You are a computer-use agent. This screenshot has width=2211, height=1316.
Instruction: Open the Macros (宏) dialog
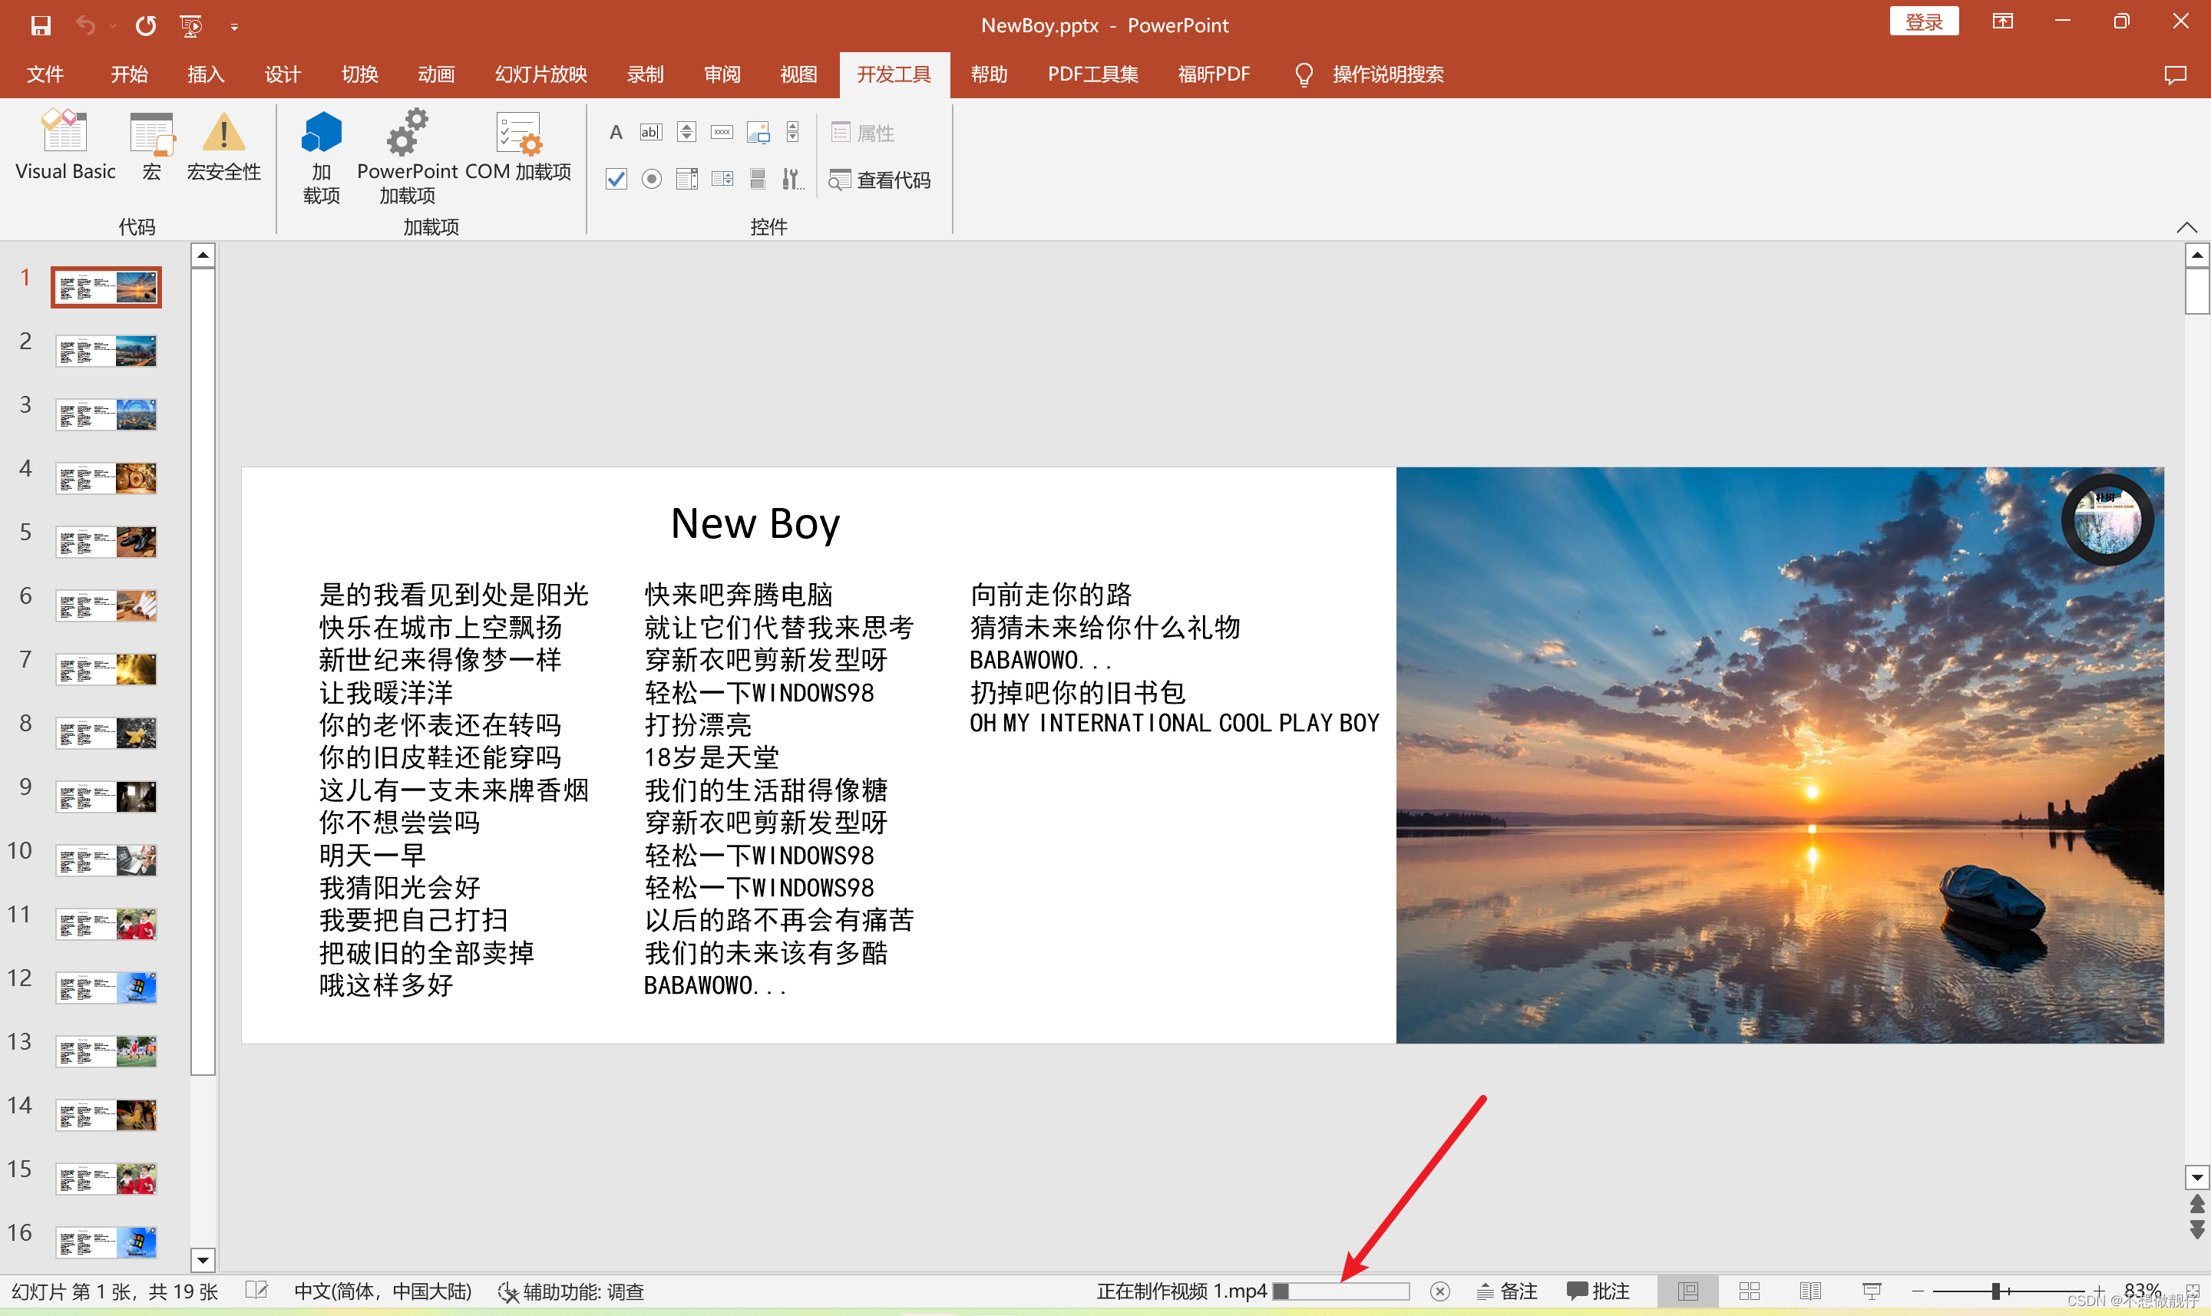[x=152, y=146]
